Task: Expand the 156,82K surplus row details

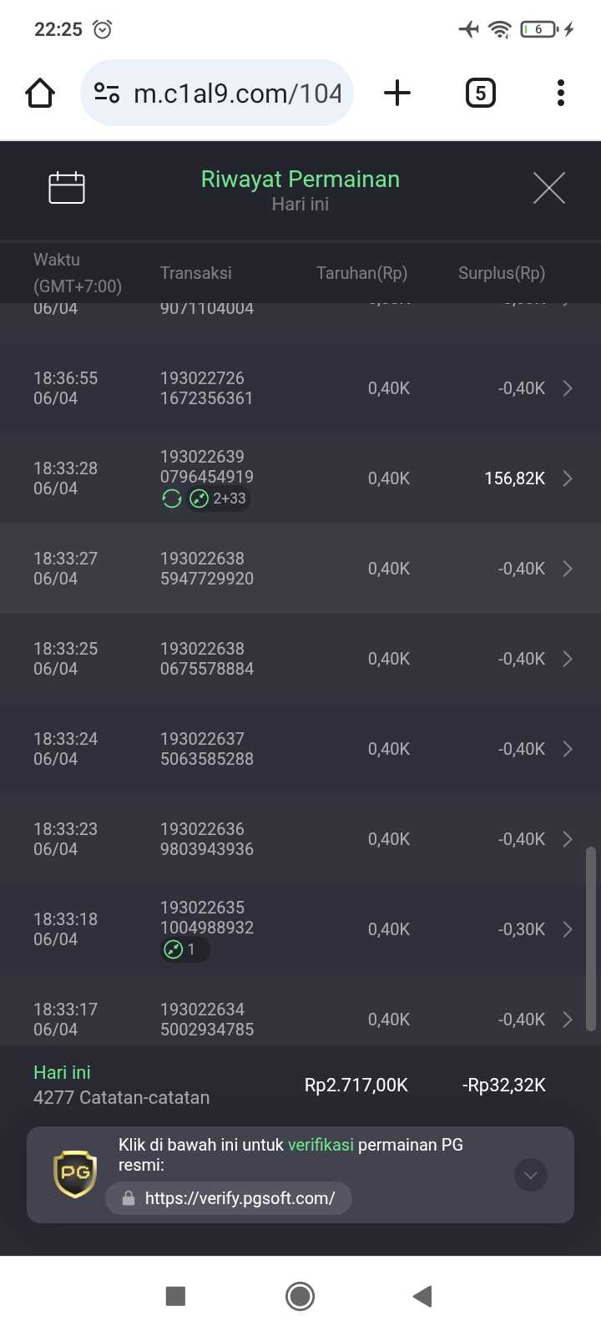Action: 568,478
